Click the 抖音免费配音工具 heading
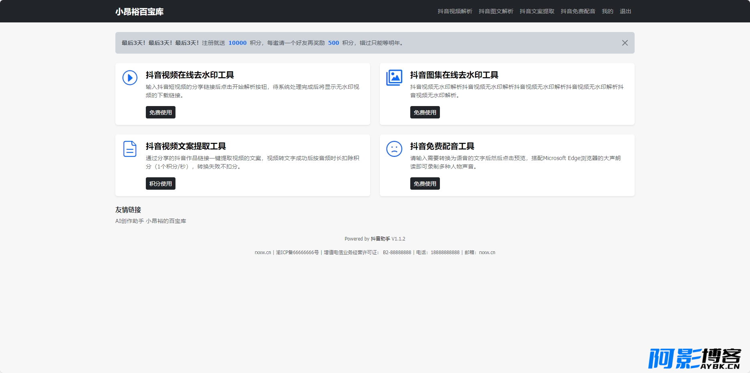 (x=442, y=146)
